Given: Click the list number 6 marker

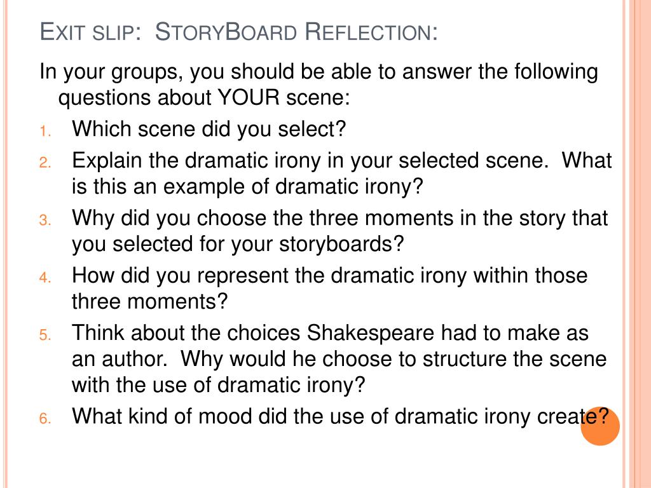Looking at the screenshot, I should 45,419.
